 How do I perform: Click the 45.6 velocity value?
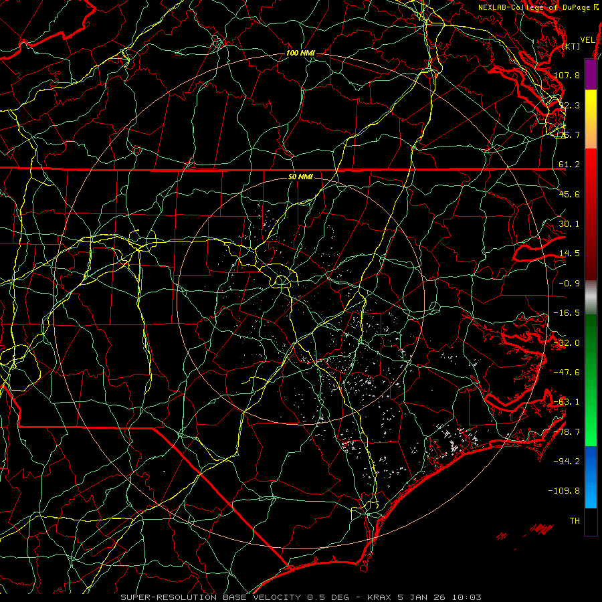click(569, 194)
